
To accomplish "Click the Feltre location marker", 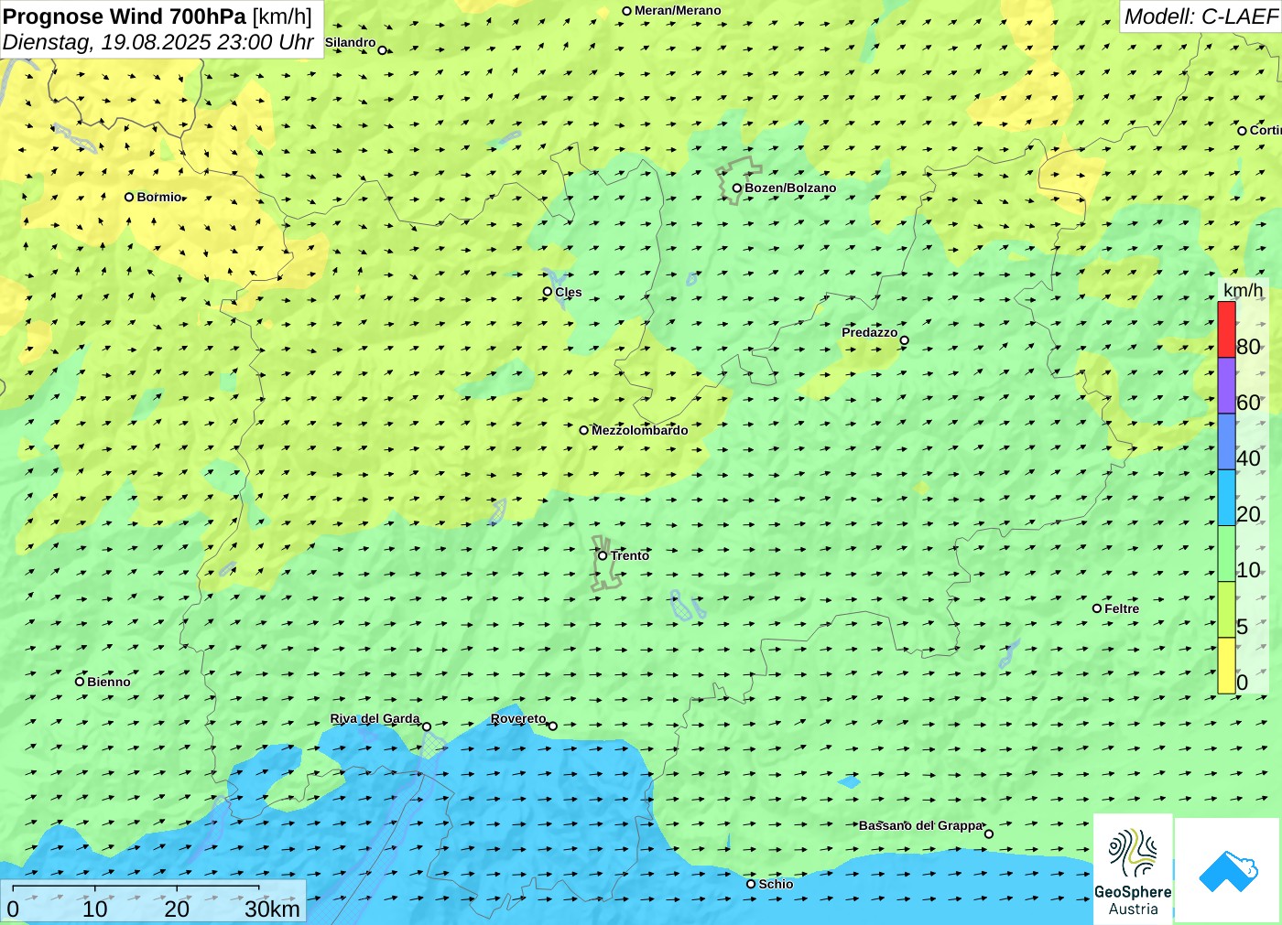I will click(1097, 608).
